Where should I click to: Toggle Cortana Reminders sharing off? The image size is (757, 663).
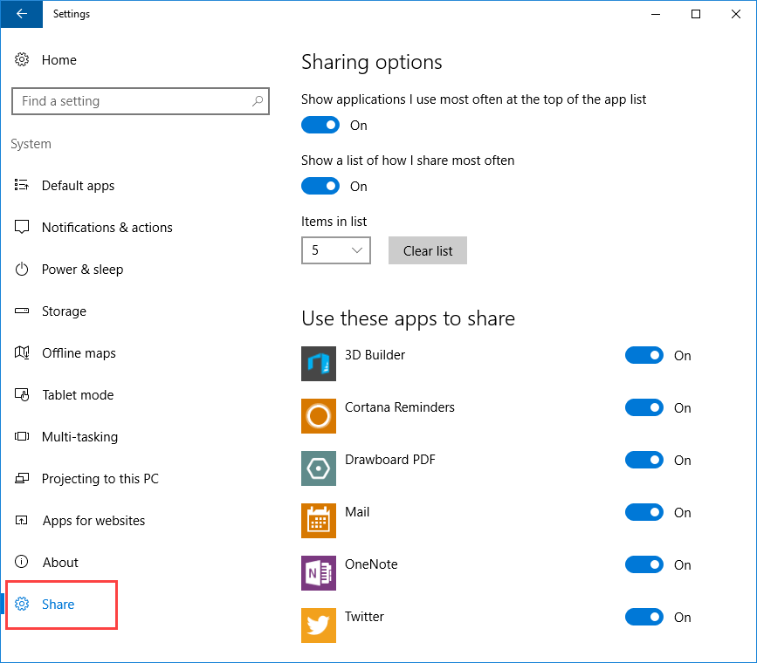click(x=643, y=407)
